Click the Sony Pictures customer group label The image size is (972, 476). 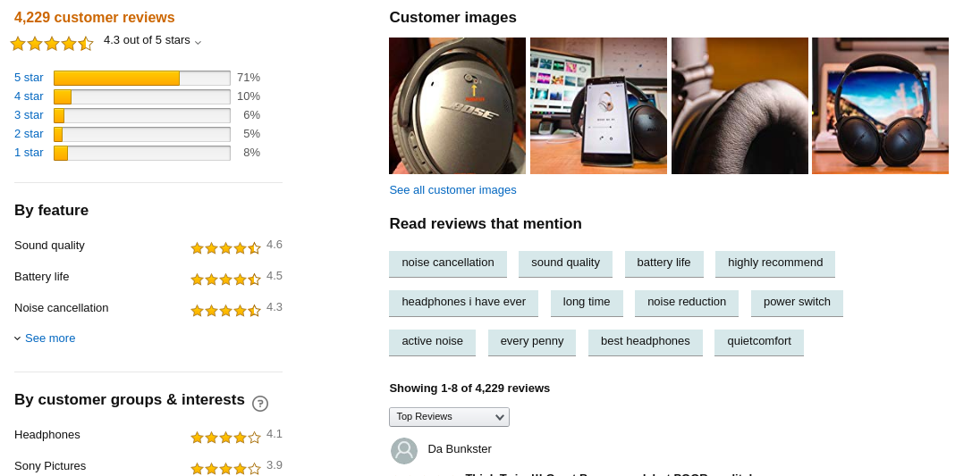point(50,466)
